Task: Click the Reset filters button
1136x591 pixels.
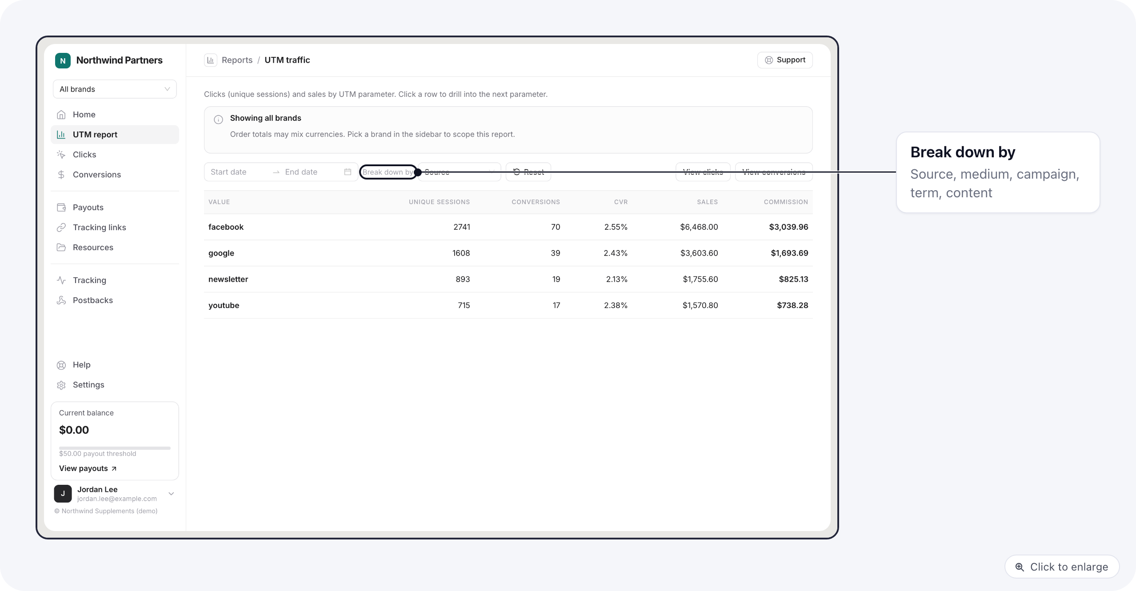Action: point(528,172)
